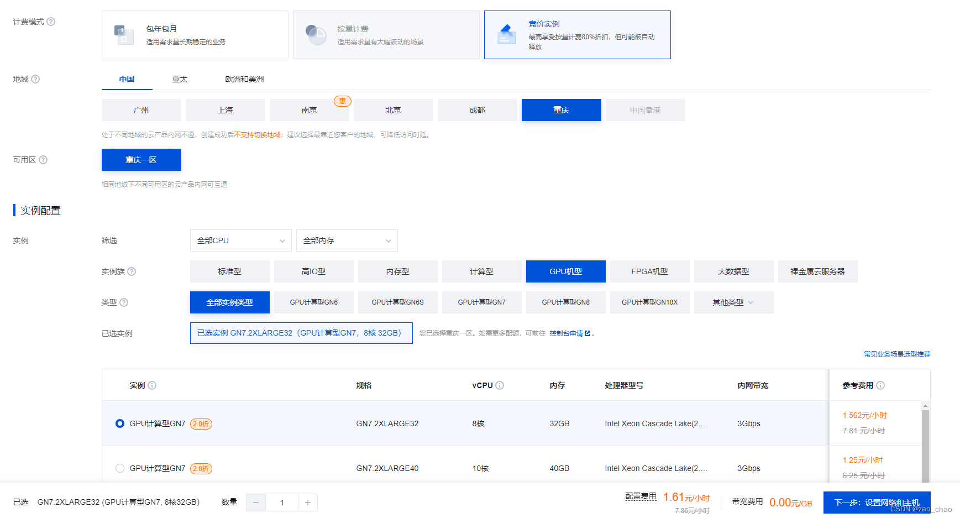Select 全部实例类型 type filter
This screenshot has height=518, width=960.
click(x=230, y=302)
